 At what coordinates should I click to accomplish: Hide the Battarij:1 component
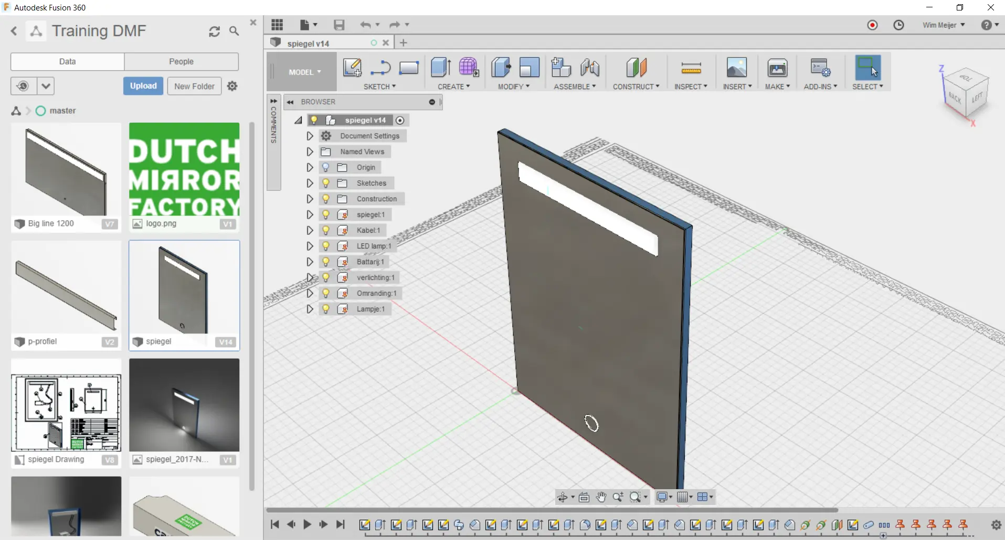(326, 262)
